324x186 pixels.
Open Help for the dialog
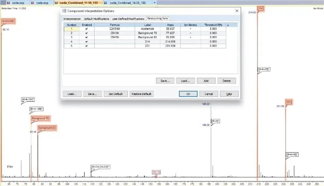pos(229,94)
